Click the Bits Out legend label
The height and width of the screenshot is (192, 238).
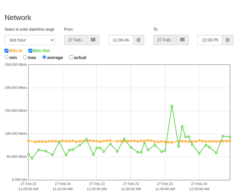tap(41, 51)
